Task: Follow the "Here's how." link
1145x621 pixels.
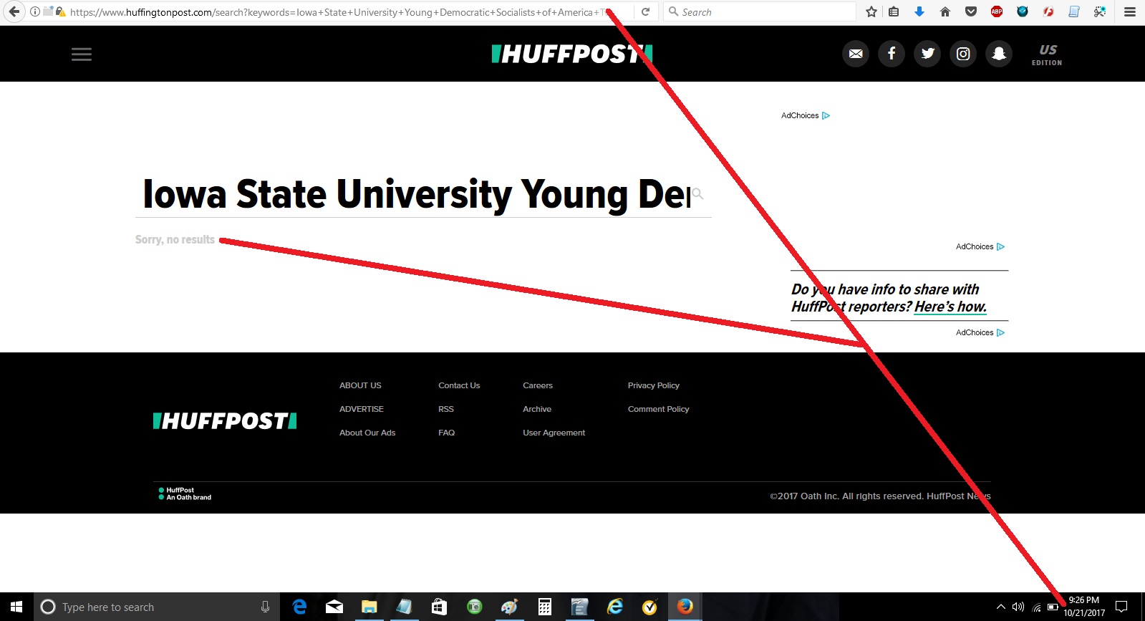Action: [950, 307]
